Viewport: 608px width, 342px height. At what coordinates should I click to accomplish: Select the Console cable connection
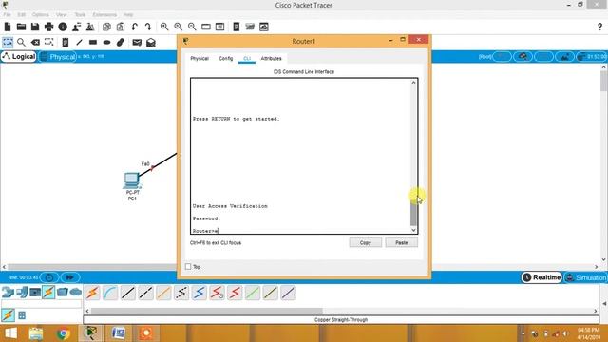(110, 293)
